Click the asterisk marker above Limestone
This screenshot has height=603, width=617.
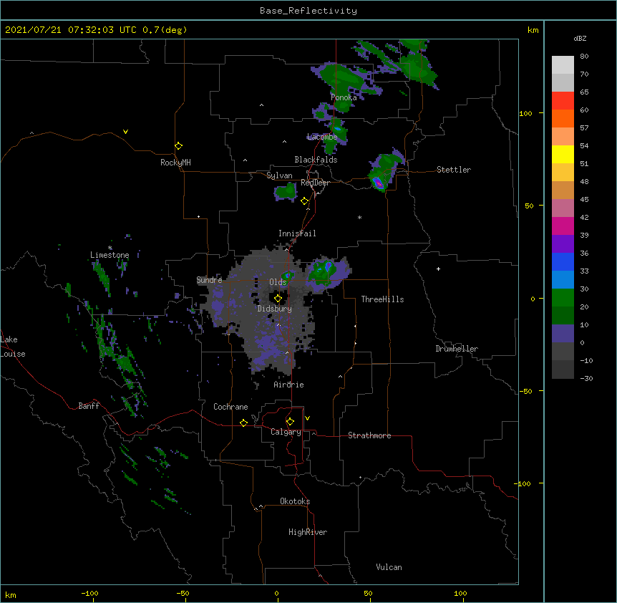pos(110,248)
